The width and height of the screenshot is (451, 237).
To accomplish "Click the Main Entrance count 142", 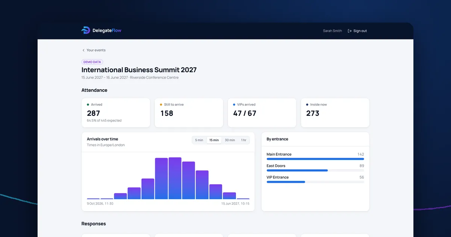I will click(361, 154).
